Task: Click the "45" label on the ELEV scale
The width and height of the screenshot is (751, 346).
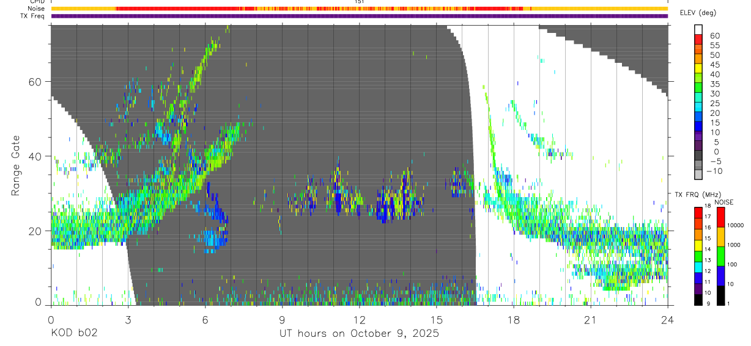Action: [x=714, y=64]
